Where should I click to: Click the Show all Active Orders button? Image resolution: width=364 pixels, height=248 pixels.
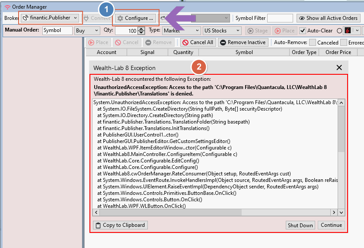(328, 18)
